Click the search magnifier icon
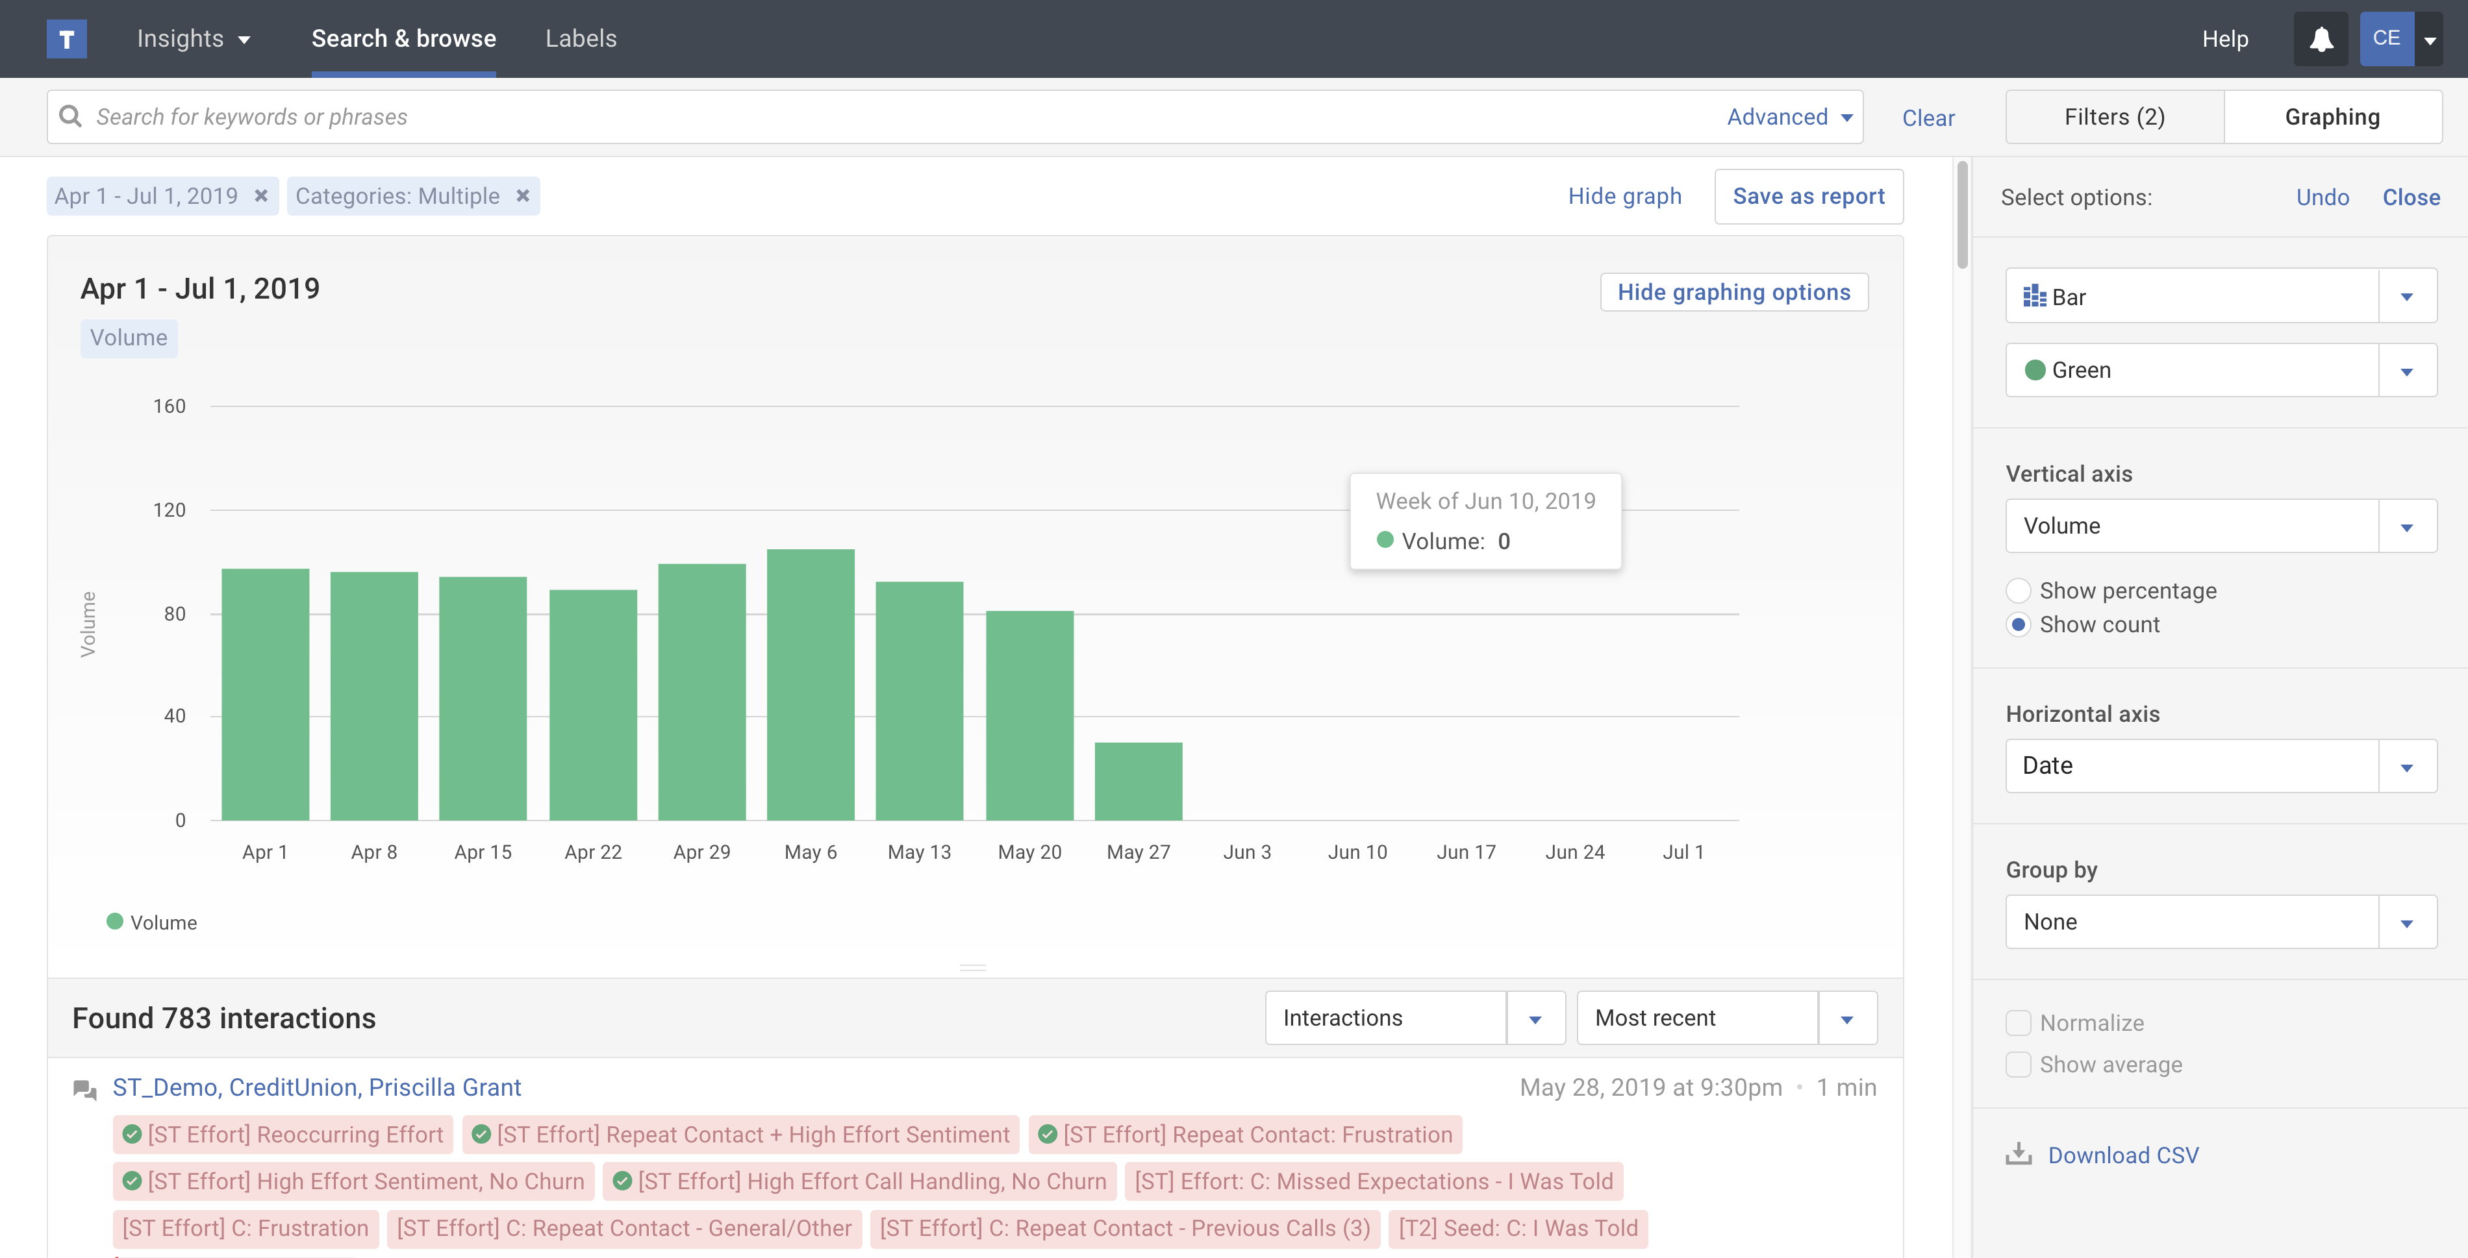Screen dimensions: 2468x1258 71,117
